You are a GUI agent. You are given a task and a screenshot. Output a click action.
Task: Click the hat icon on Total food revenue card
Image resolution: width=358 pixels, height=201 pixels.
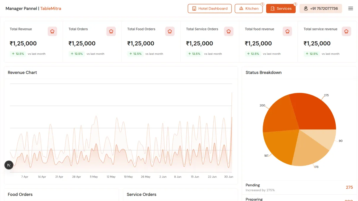click(287, 31)
